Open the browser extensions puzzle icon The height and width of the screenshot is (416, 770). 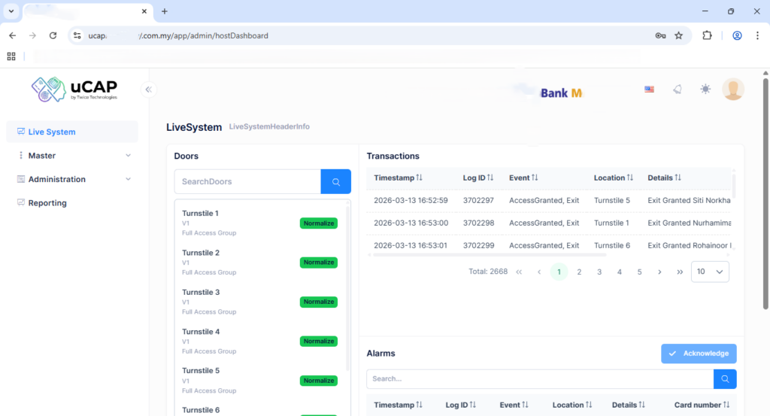tap(707, 35)
